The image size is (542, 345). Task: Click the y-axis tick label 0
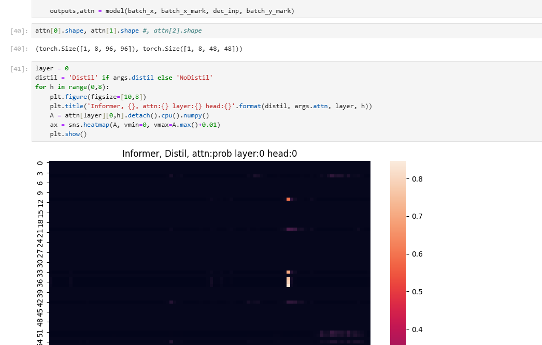[x=40, y=163]
